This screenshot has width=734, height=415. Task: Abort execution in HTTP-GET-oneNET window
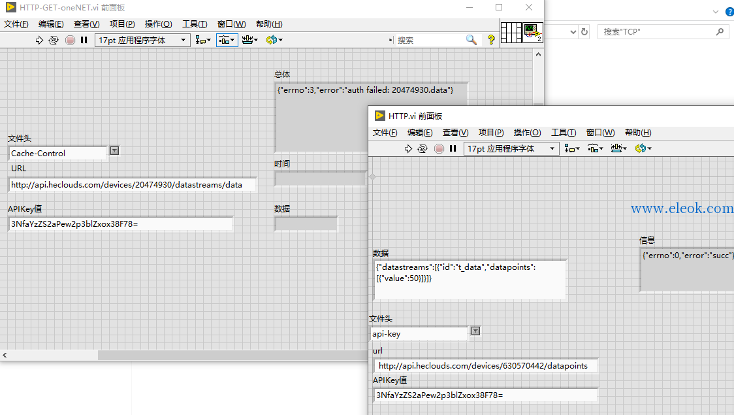[x=70, y=41]
